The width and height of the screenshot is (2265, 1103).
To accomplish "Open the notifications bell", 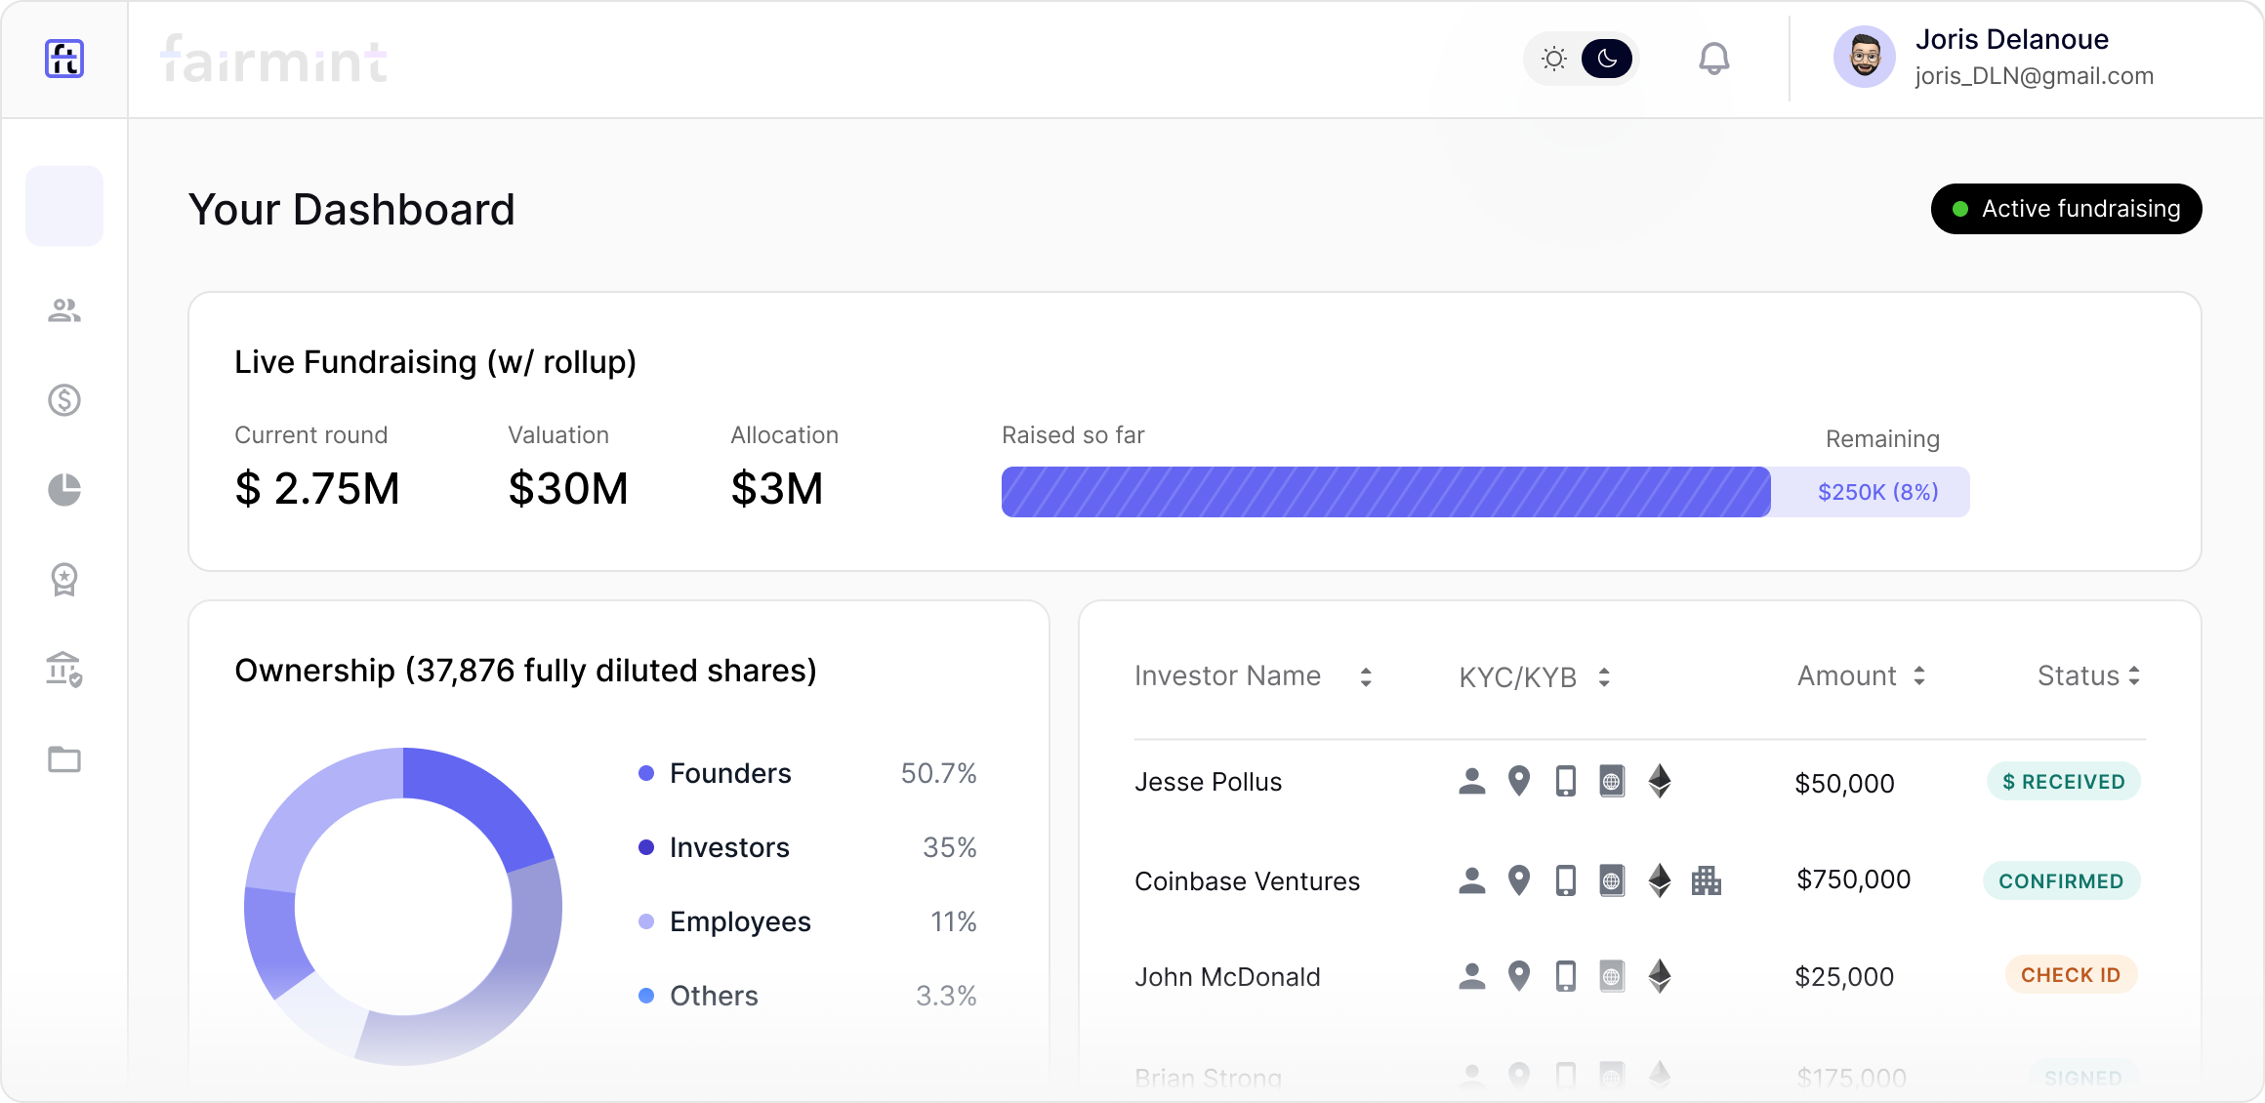I will click(1713, 59).
